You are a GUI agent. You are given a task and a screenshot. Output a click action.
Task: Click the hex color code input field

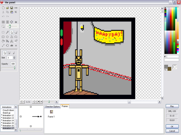click(173, 57)
